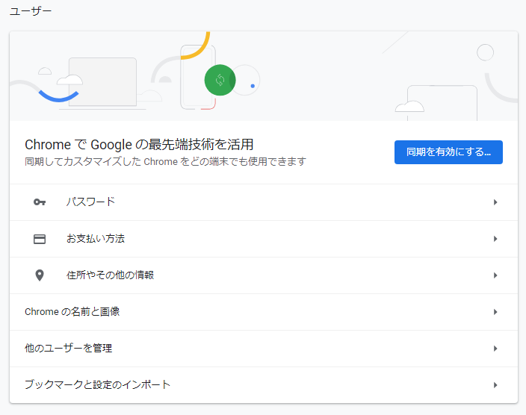526x415 pixels.
Task: Open the ブックマークと設定のインポート arrow
Action: (495, 385)
